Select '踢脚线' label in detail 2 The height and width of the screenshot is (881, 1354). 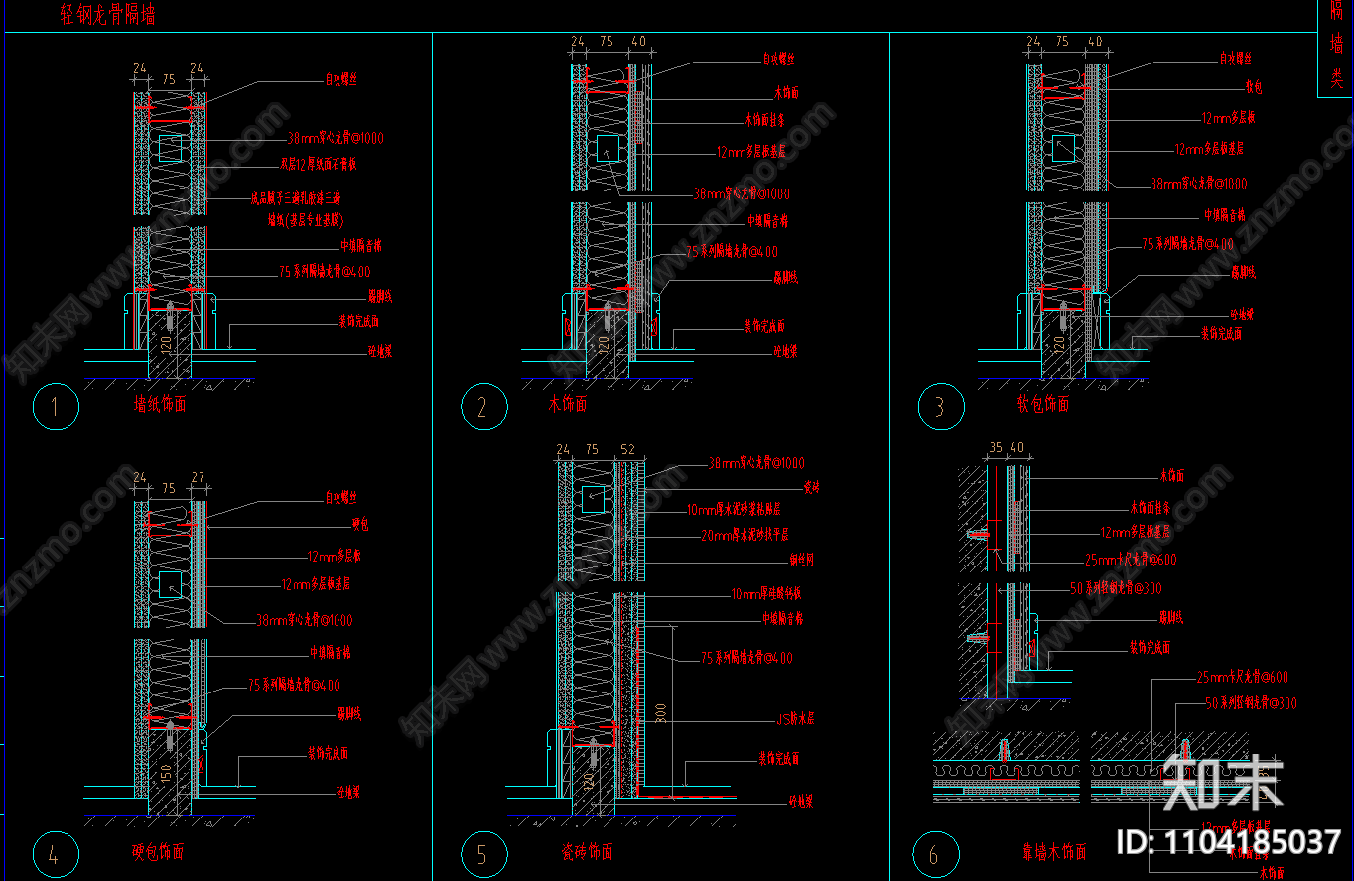click(785, 277)
